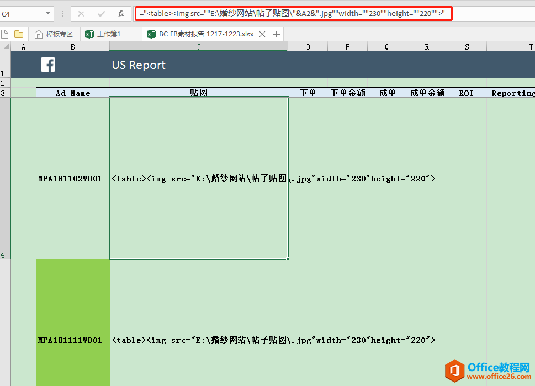Cancel the formula entry with X icon
Viewport: 535px width, 386px height.
[x=81, y=14]
